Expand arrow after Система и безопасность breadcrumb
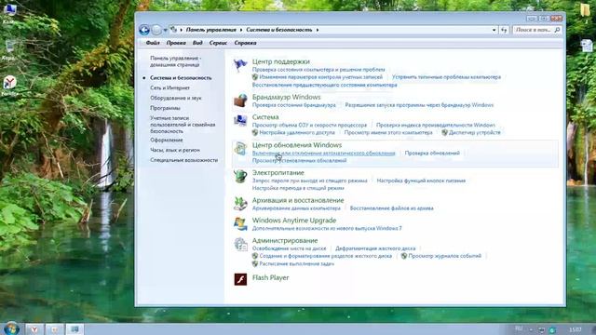The height and width of the screenshot is (335, 596). tap(318, 30)
